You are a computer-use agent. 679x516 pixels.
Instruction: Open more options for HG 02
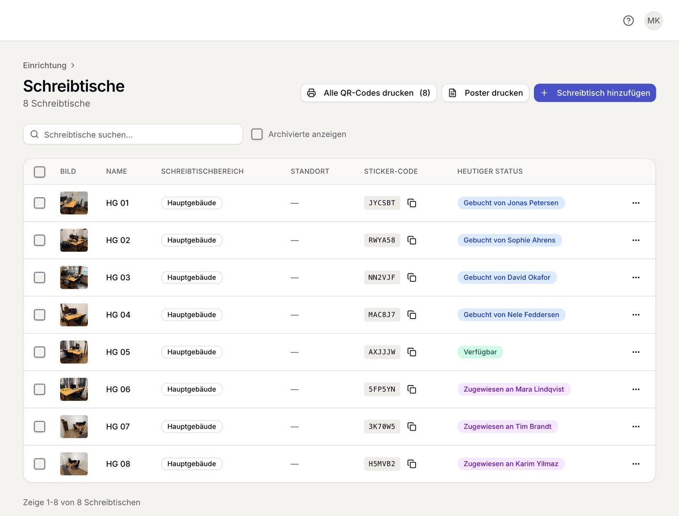[x=636, y=240]
